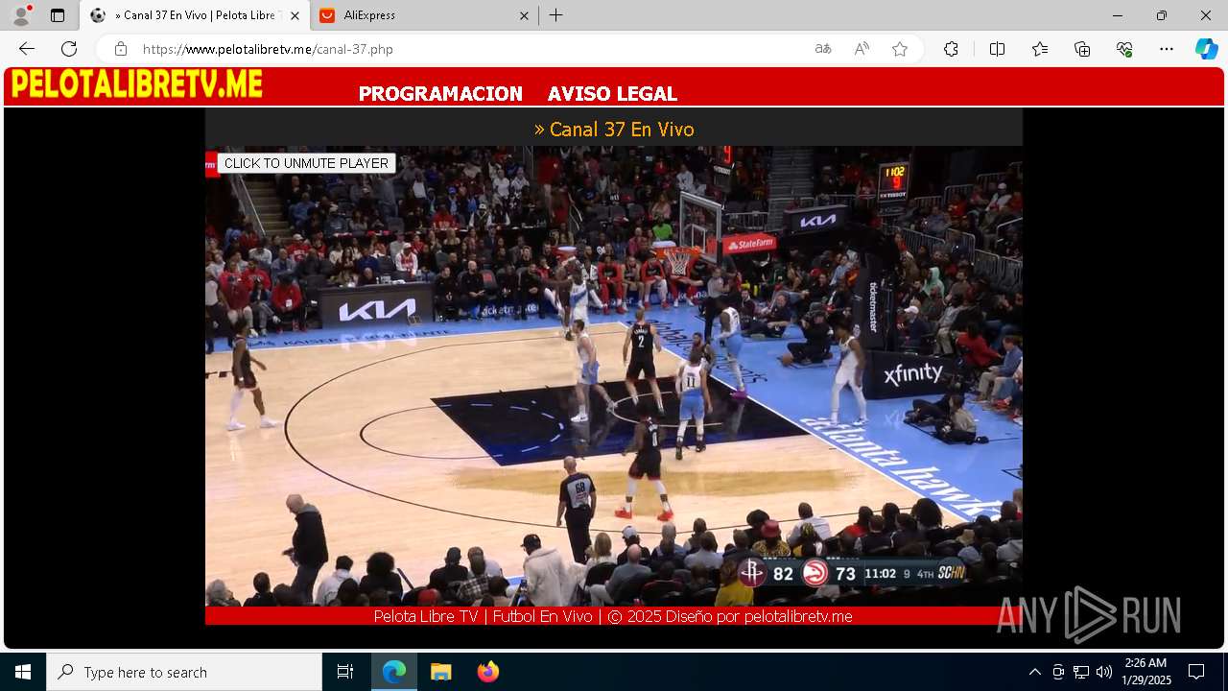View site information lock icon

pyautogui.click(x=121, y=49)
